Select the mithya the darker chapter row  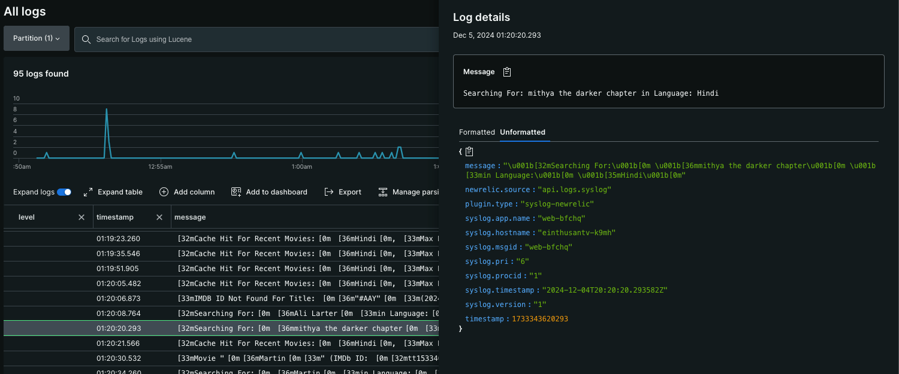pyautogui.click(x=221, y=329)
